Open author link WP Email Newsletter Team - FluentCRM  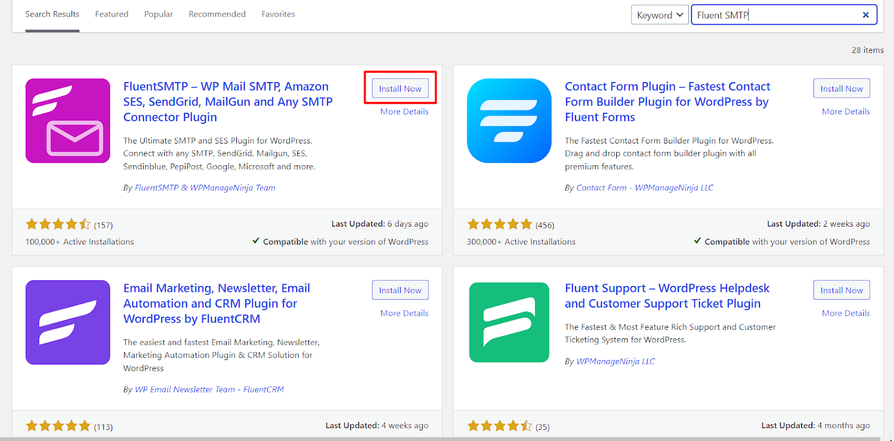(x=209, y=389)
